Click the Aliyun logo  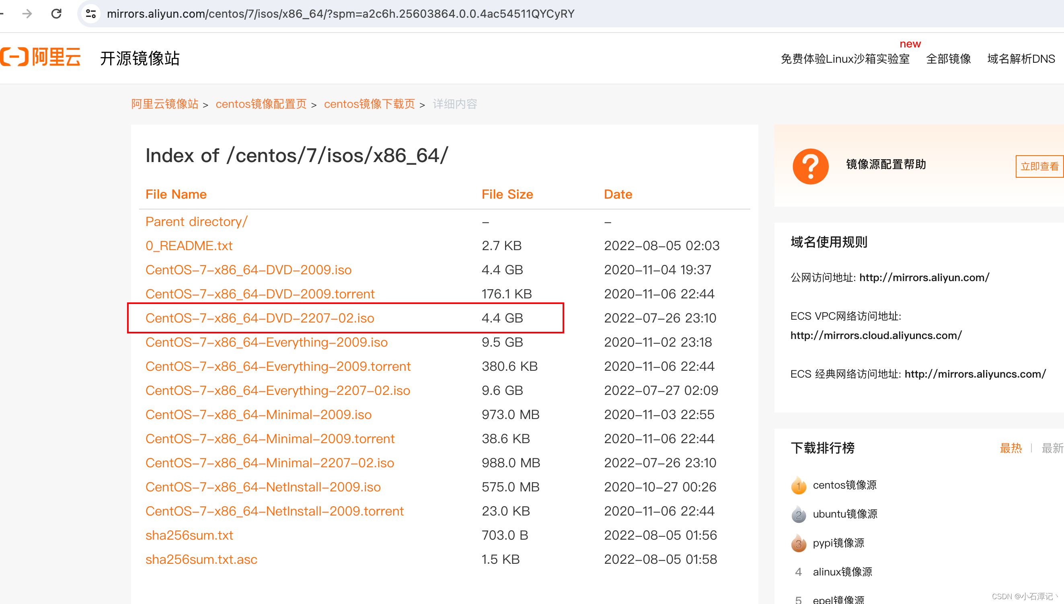point(40,57)
